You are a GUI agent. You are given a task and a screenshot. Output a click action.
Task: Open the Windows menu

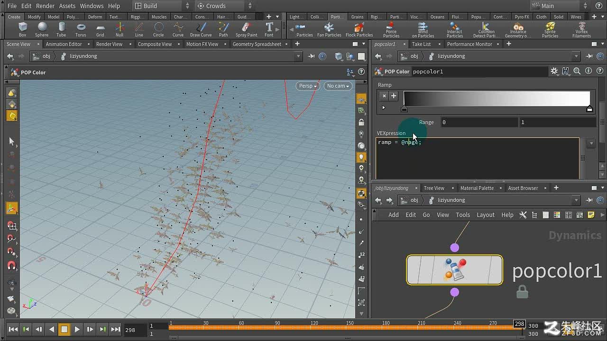[92, 6]
